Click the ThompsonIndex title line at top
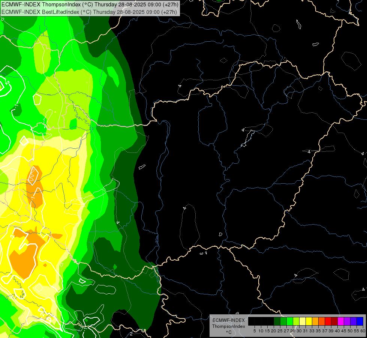367x338 pixels. point(90,5)
